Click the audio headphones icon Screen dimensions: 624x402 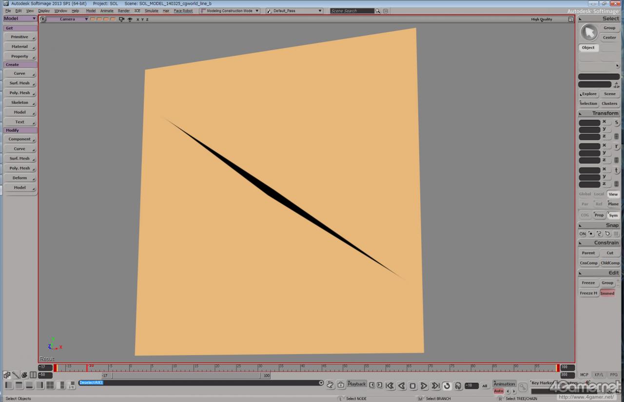coord(458,385)
